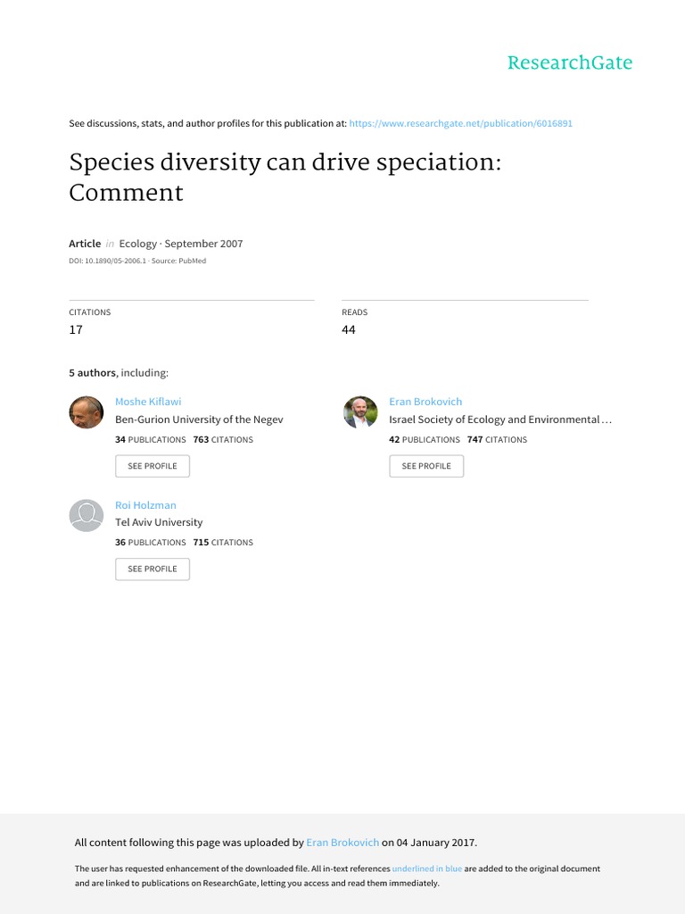Click the ResearchGate logo
The image size is (685, 914).
569,62
